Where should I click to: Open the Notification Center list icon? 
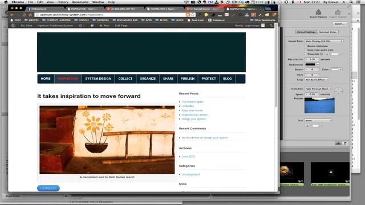tap(359, 2)
